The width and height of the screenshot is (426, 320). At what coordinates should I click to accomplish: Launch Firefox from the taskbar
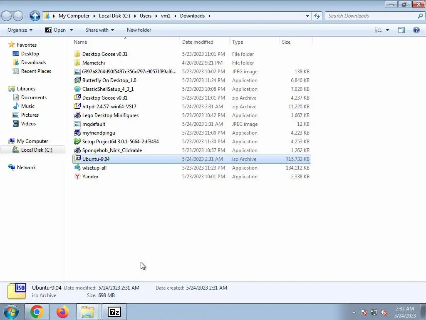tap(62, 312)
